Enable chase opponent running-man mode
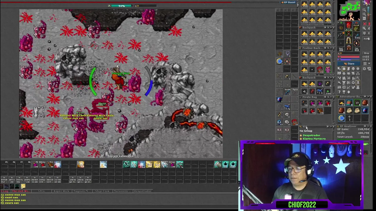 coord(369,28)
